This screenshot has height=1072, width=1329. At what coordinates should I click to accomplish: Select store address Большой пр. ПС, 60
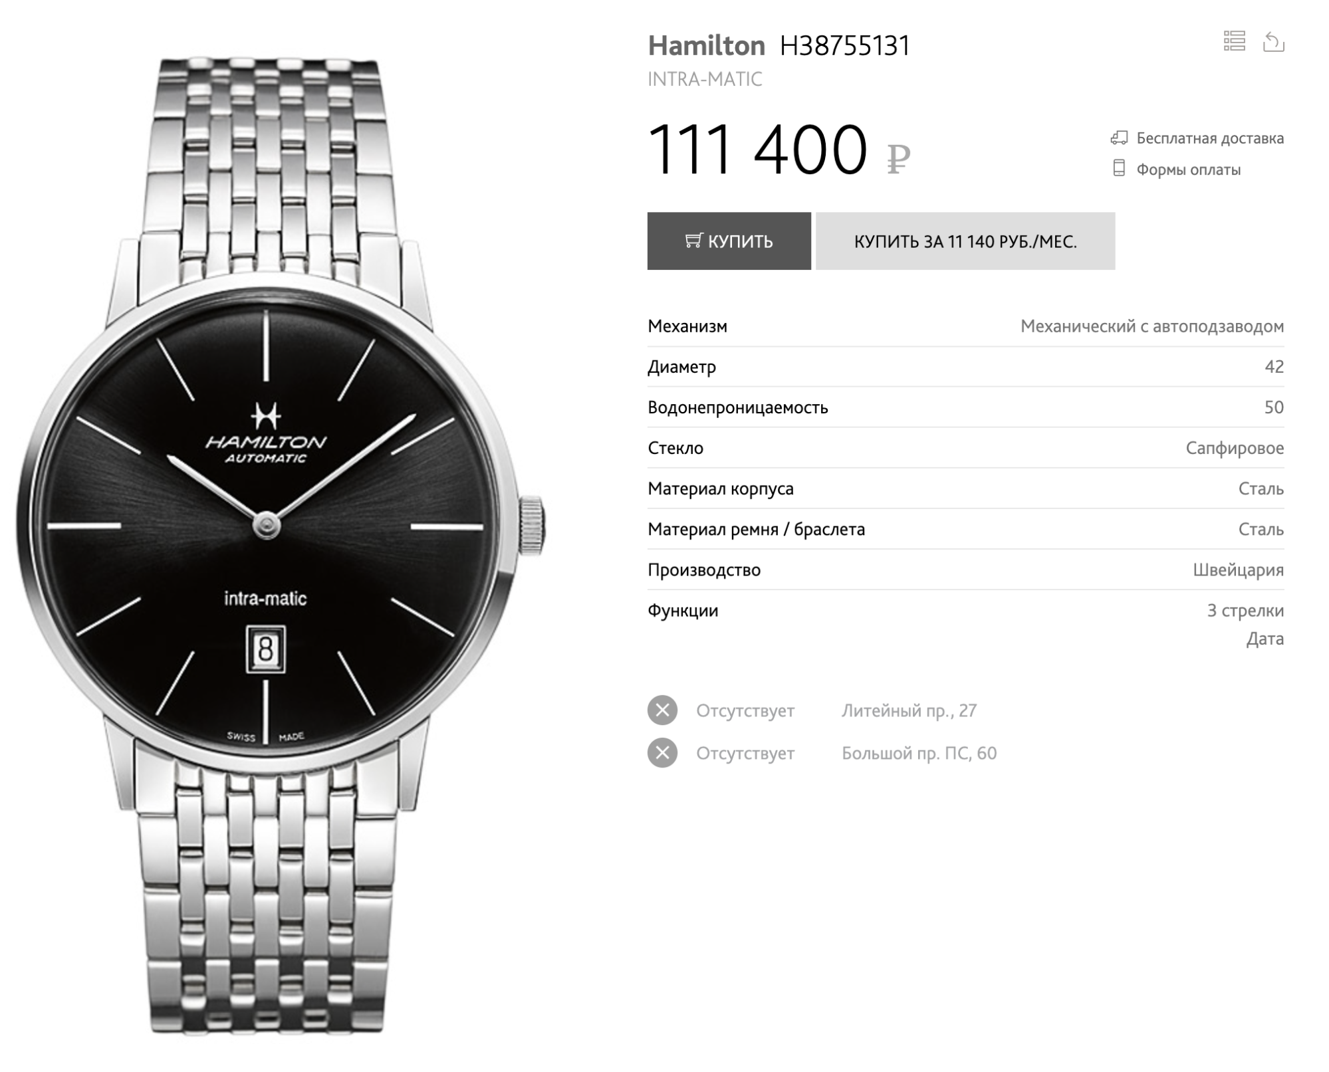click(x=919, y=753)
